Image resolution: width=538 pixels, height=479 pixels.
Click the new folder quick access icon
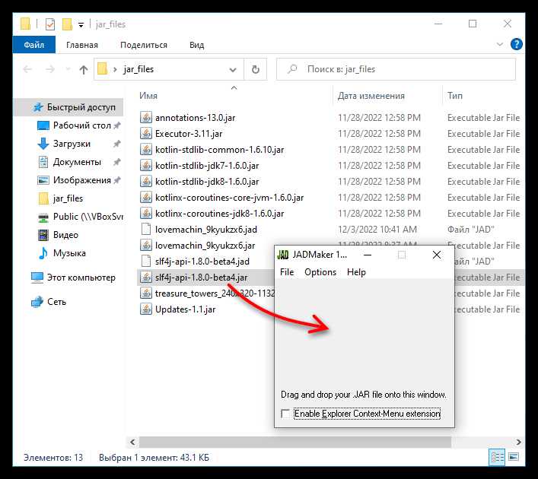(67, 24)
